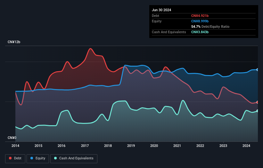Toggle the Equity series legend button
263x168 pixels.
click(38, 158)
